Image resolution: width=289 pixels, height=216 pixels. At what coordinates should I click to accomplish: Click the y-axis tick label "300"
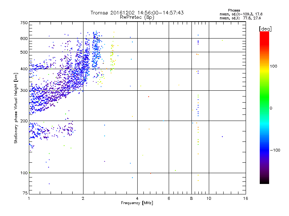[24, 91]
